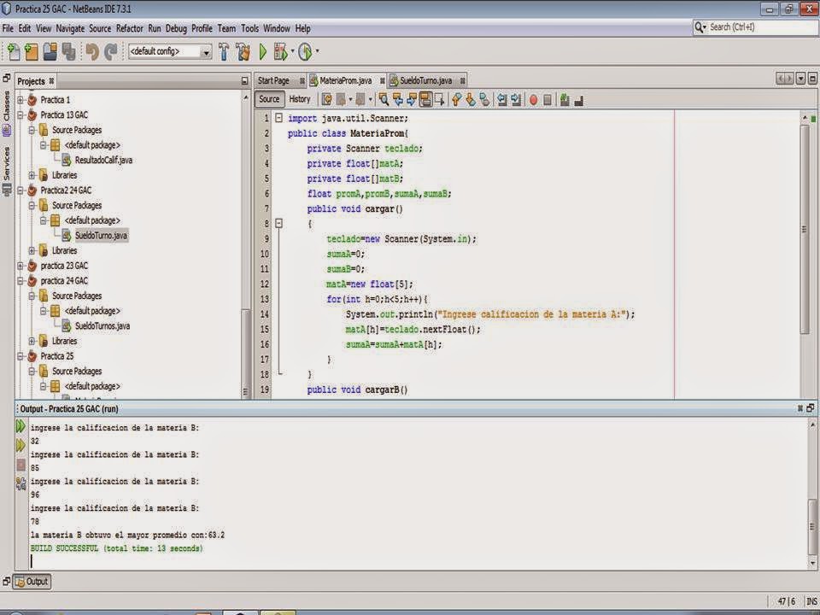Click the Undo toolbar icon
Viewport: 820px width, 615px height.
click(91, 52)
